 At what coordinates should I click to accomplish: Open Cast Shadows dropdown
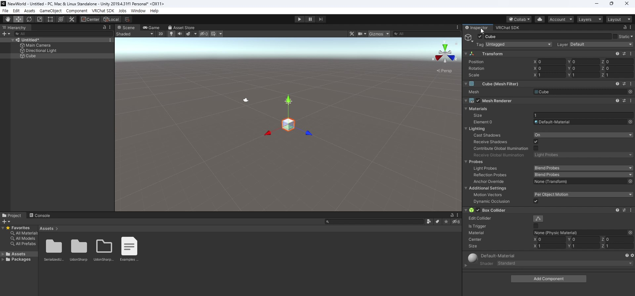point(583,135)
